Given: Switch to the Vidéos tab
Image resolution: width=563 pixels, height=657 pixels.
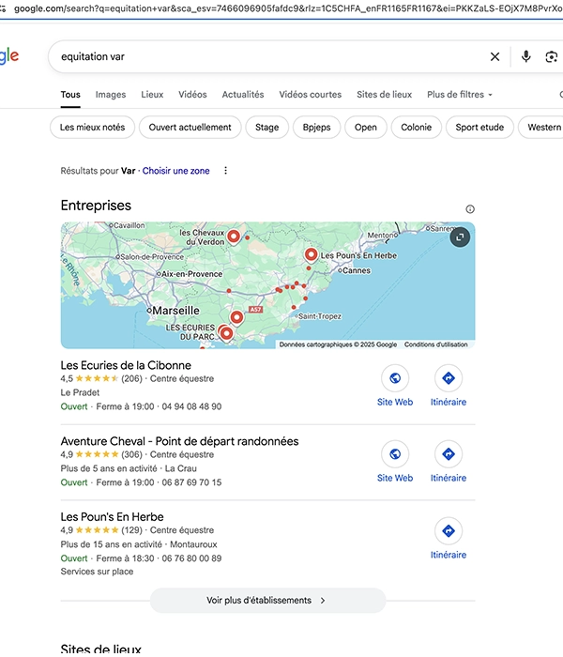Looking at the screenshot, I should [x=192, y=94].
